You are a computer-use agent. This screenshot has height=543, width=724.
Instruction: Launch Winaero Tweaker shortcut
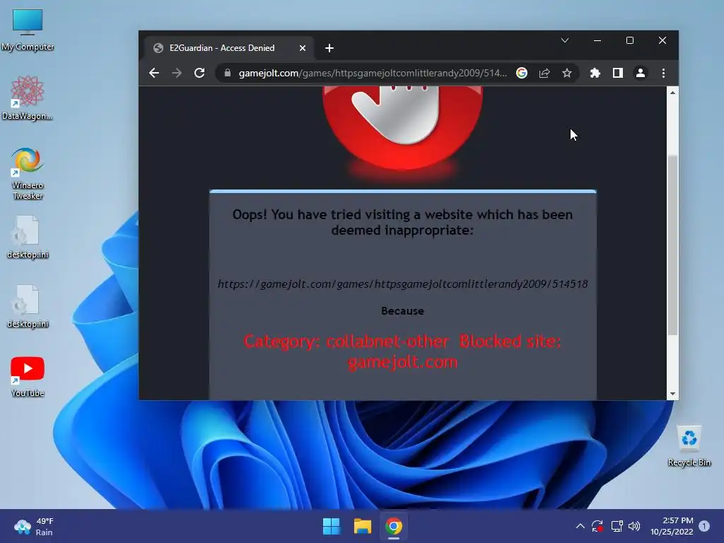pyautogui.click(x=28, y=174)
